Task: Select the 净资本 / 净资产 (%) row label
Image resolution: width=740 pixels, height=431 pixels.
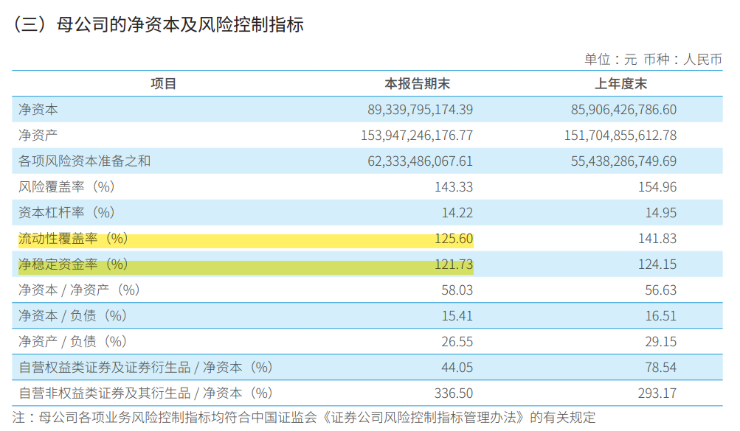Action: pos(79,290)
